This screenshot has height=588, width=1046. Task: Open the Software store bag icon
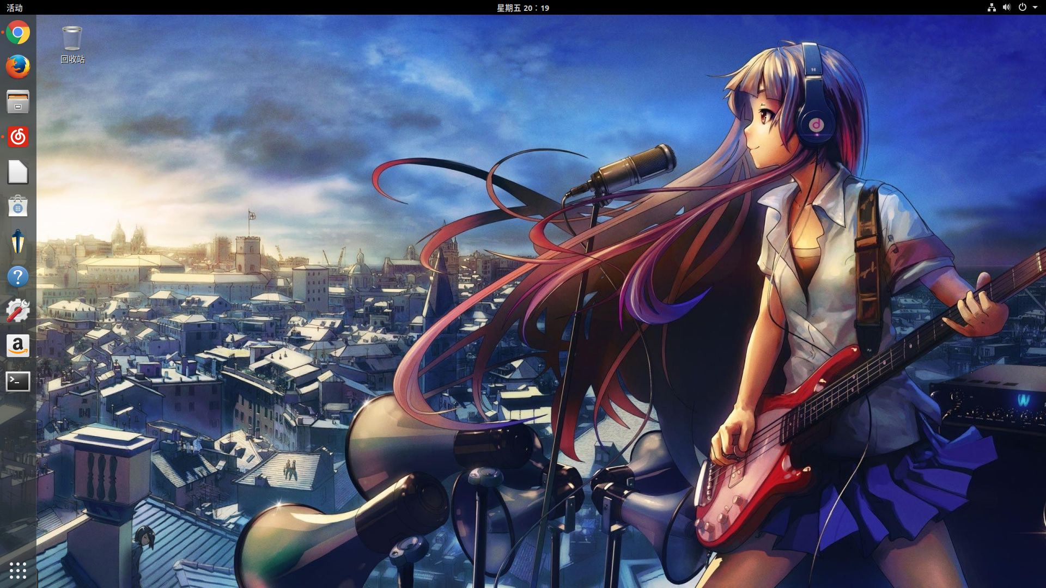click(18, 206)
